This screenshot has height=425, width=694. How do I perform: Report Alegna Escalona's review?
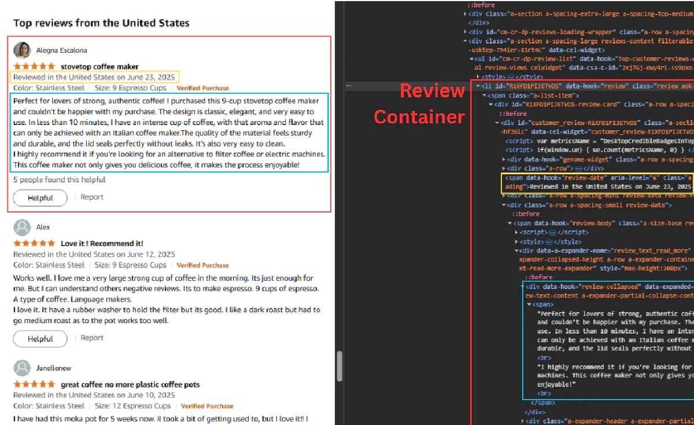point(92,197)
